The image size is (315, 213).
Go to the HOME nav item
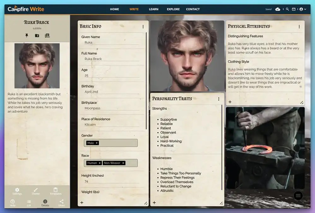[115, 9]
